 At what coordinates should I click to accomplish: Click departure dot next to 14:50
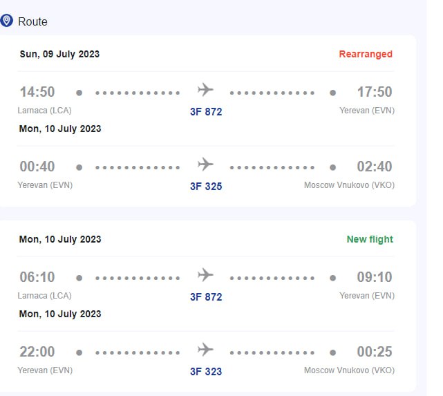79,93
